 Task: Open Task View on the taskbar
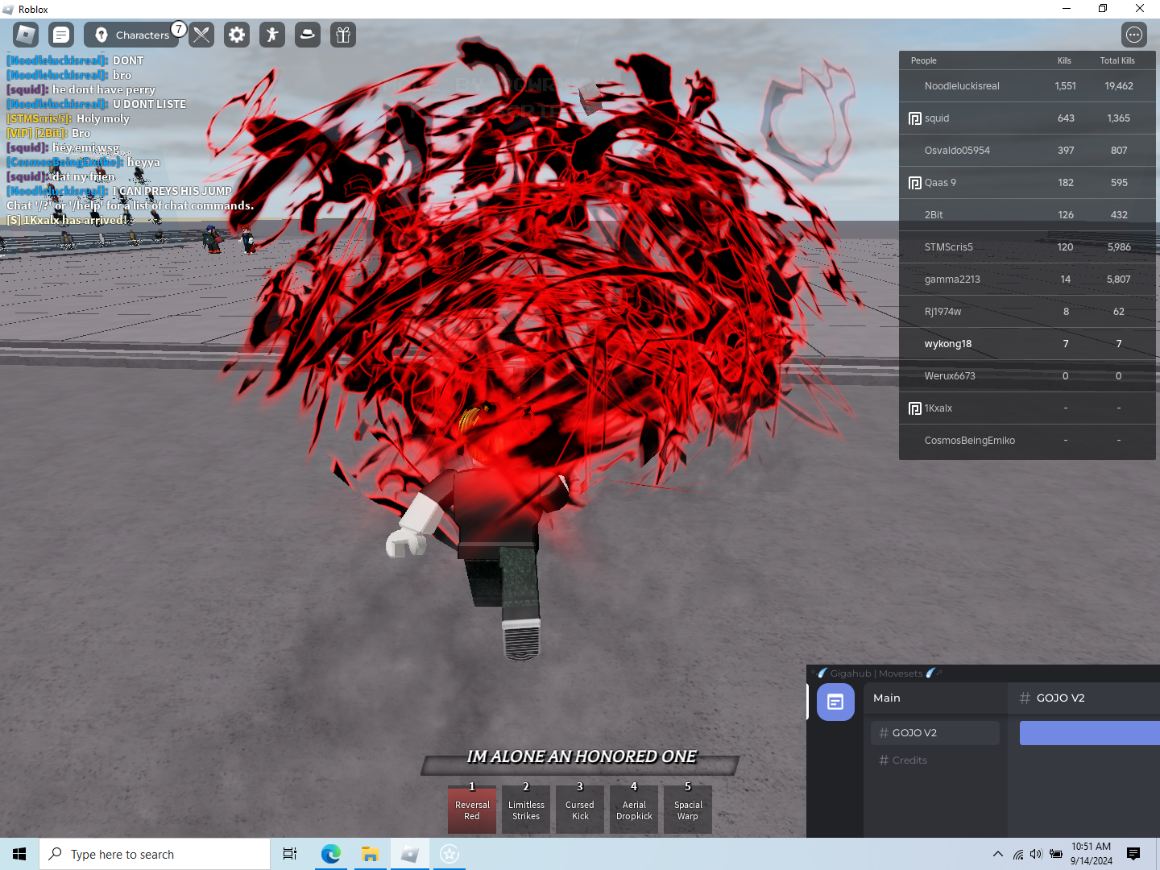tap(290, 854)
